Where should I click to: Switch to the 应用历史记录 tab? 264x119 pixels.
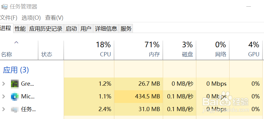pos(46,29)
